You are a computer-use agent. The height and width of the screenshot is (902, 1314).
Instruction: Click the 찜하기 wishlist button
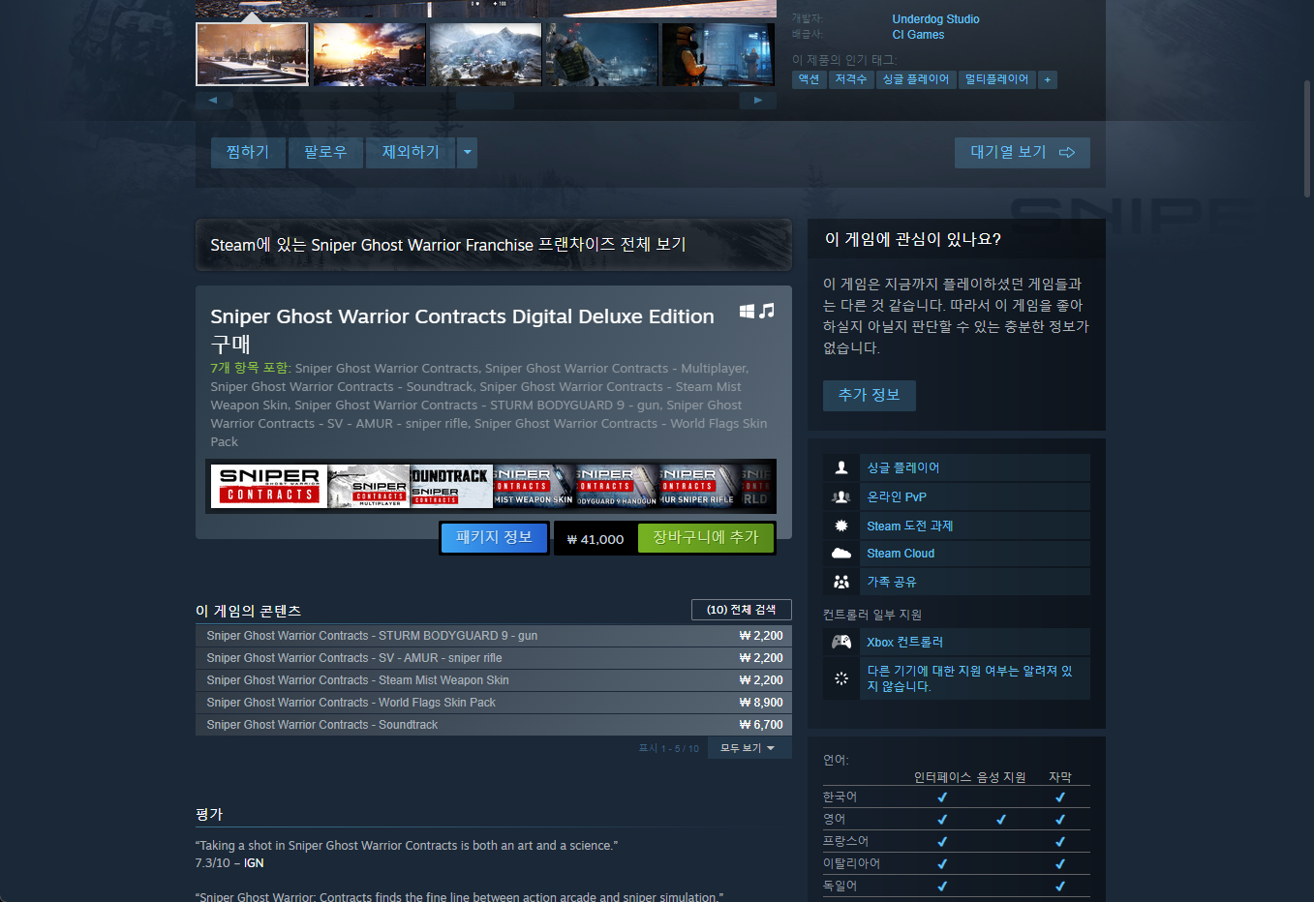[x=248, y=153]
